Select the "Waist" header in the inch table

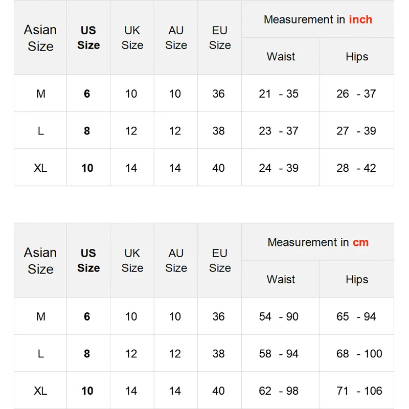coord(281,57)
